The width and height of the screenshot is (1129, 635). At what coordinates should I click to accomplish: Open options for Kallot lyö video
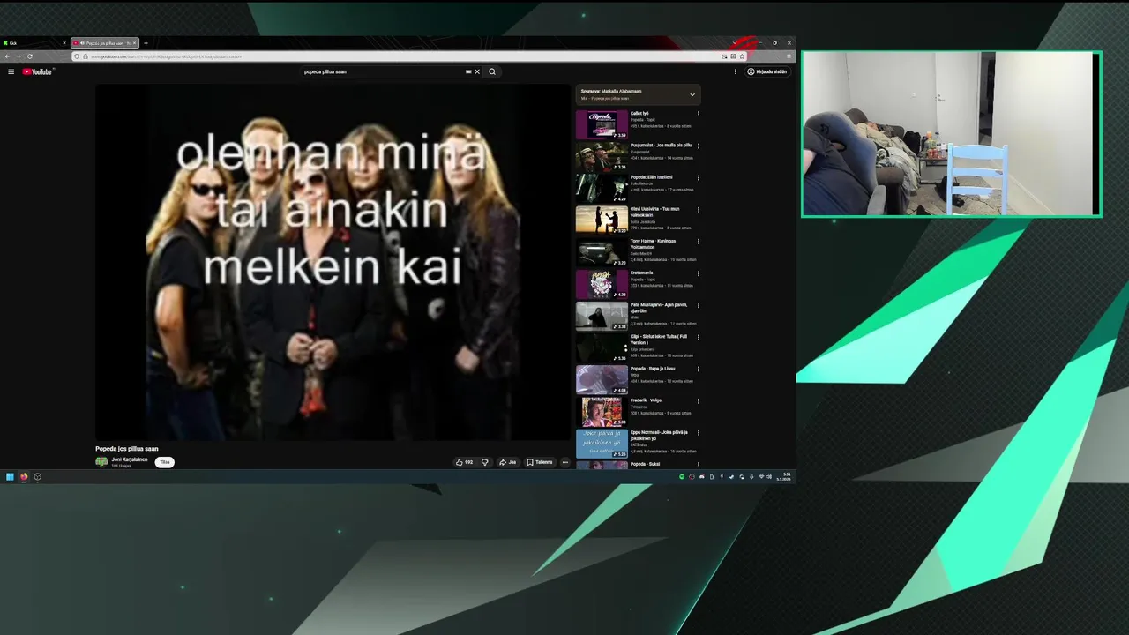point(699,114)
